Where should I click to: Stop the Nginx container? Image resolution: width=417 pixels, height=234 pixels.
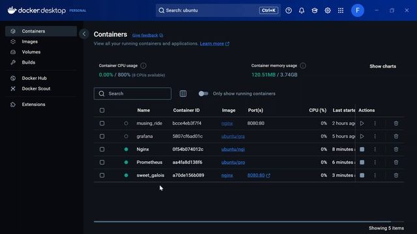(362, 149)
